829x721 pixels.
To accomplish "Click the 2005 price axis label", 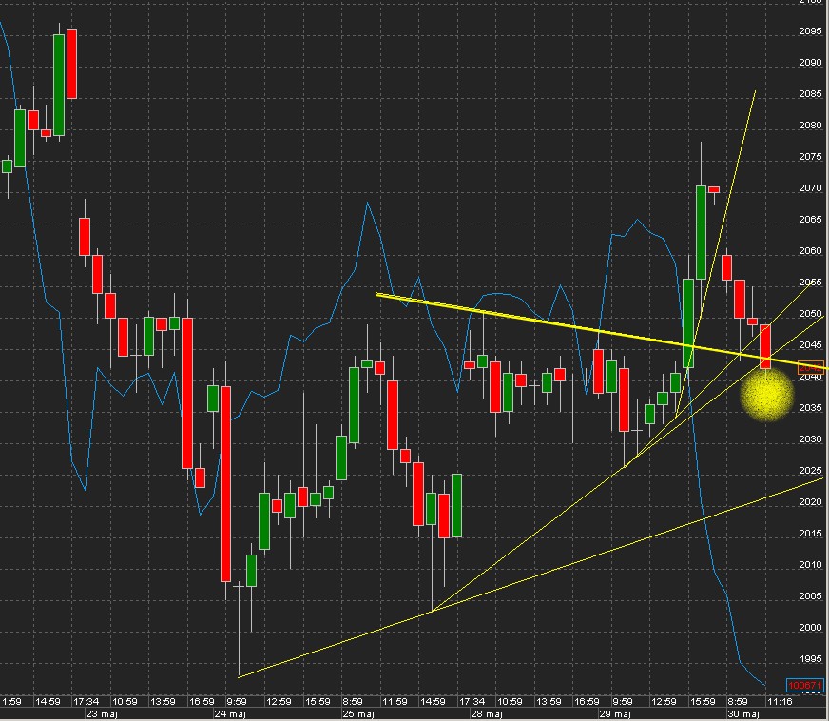I will 810,595.
